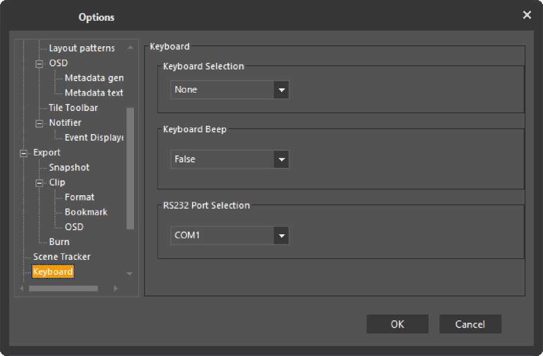Open the Keyboard Selection dropdown
The height and width of the screenshot is (356, 543).
pyautogui.click(x=281, y=90)
